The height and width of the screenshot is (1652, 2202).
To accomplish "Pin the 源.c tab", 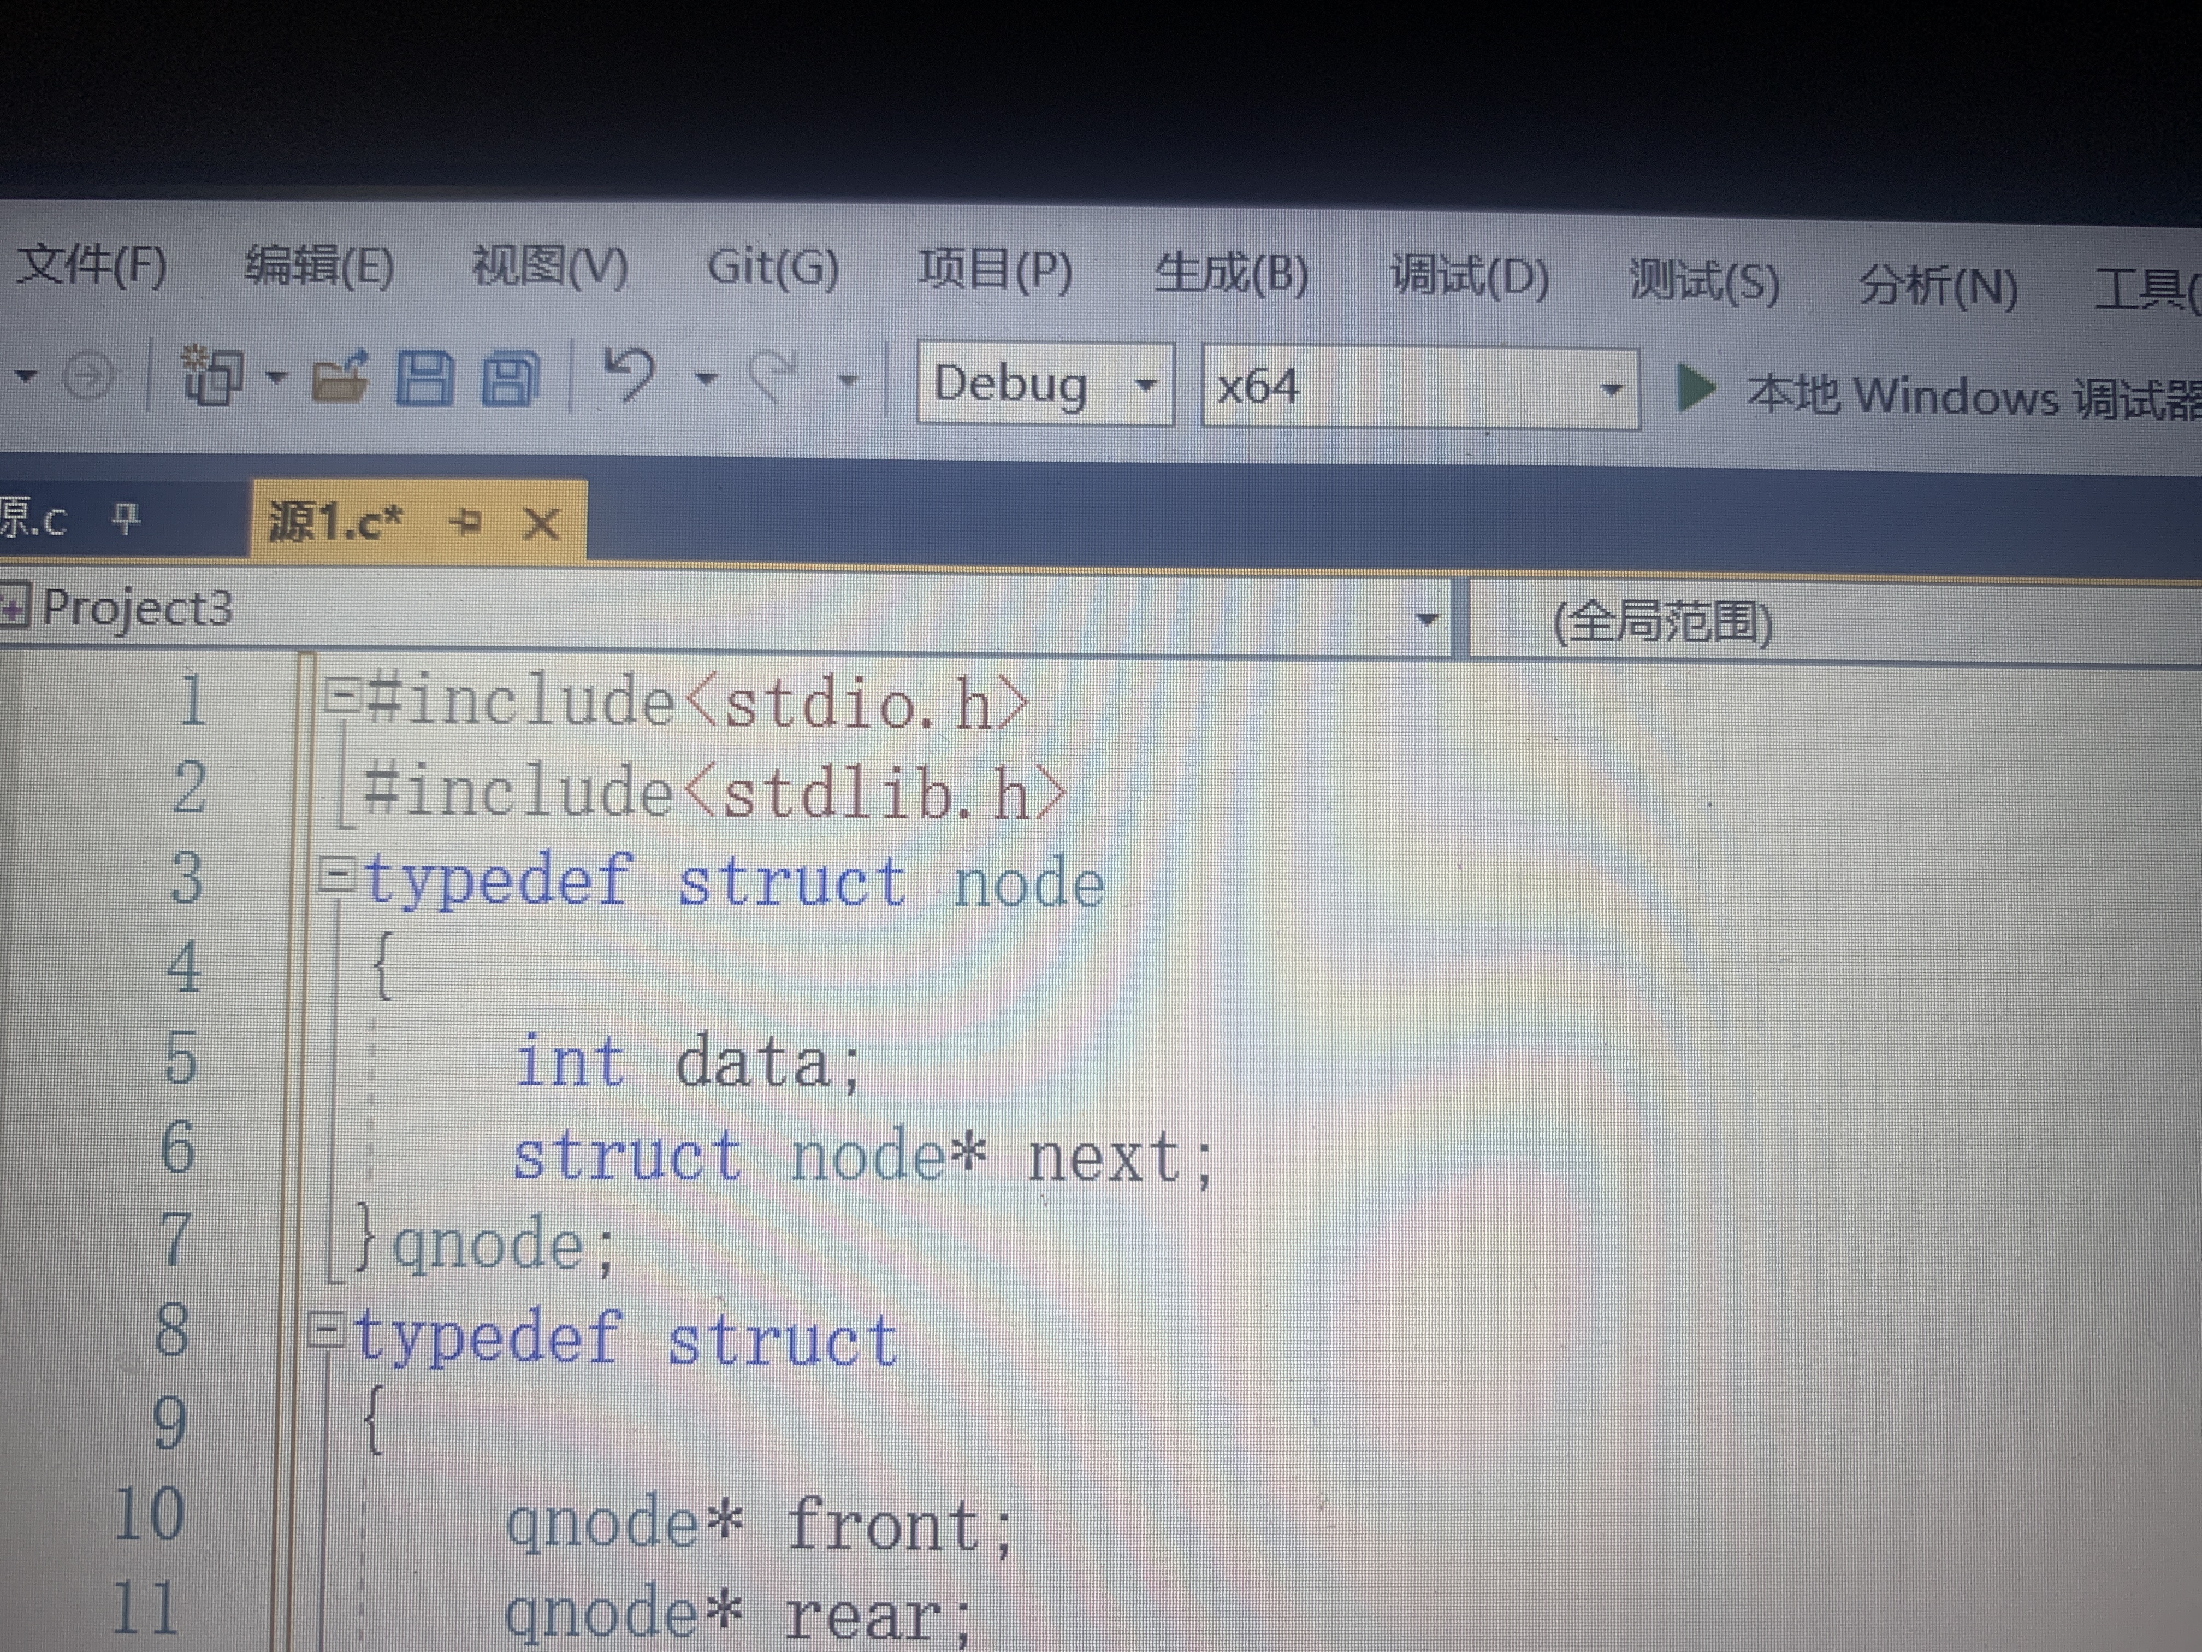I will [126, 518].
